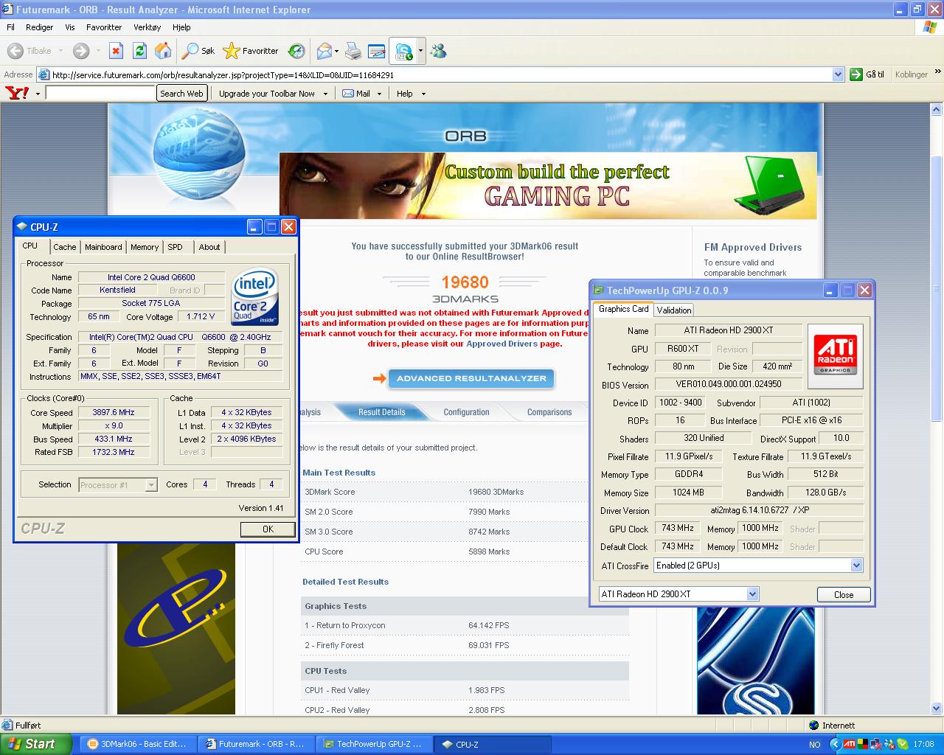Click the Windows Start button
Image resolution: width=944 pixels, height=755 pixels.
[36, 744]
